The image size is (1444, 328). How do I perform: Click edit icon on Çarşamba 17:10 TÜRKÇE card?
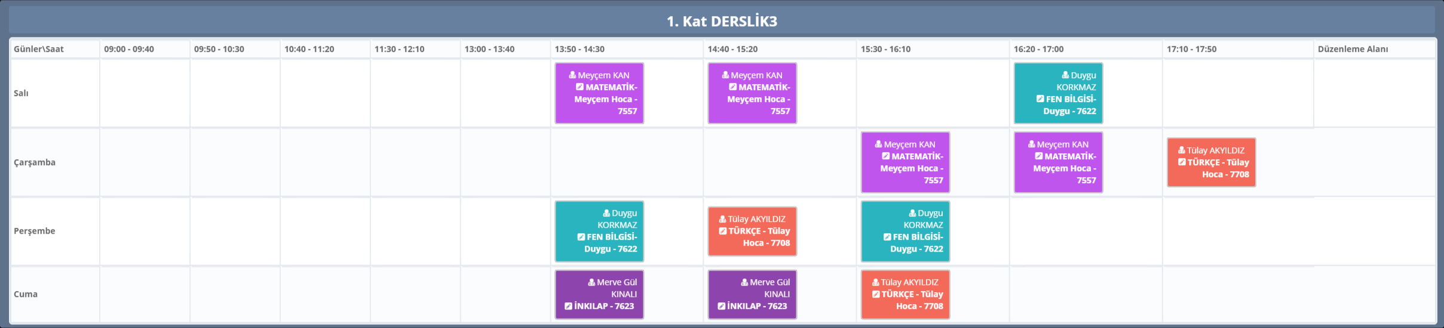pyautogui.click(x=1182, y=162)
